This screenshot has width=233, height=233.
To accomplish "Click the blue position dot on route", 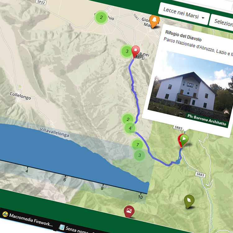I will pos(178,162).
